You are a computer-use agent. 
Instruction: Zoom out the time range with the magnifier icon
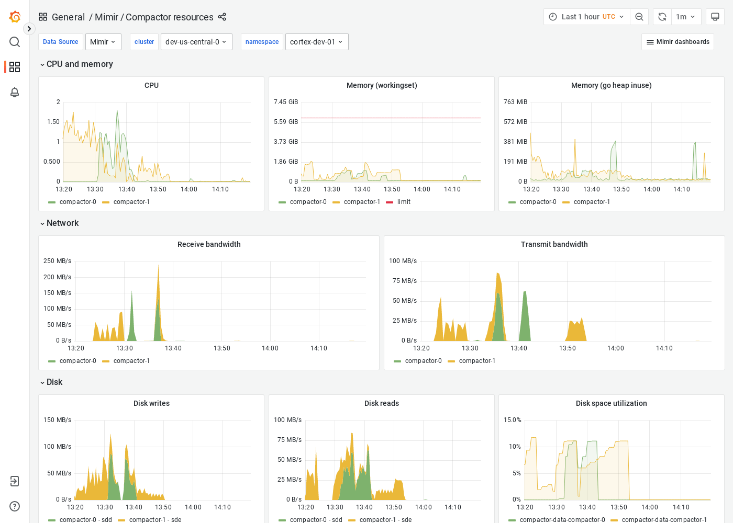(639, 16)
